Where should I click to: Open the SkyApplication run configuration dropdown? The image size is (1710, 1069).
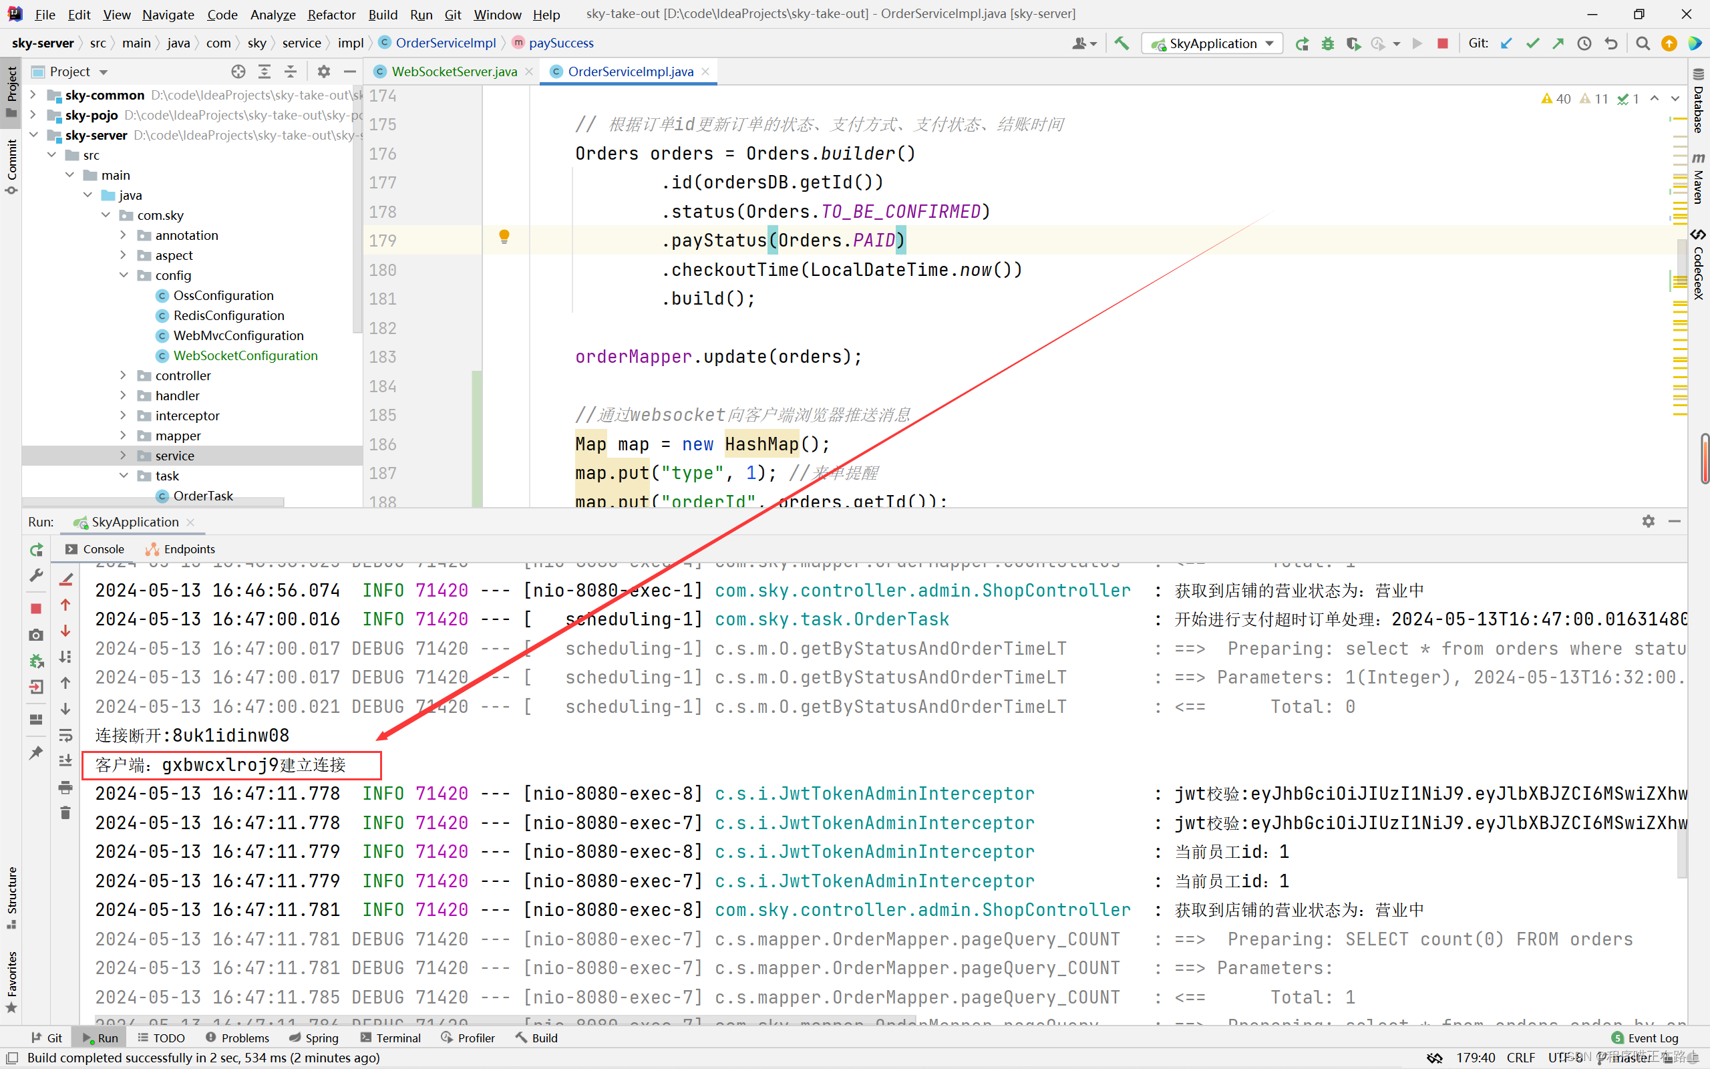(x=1212, y=43)
